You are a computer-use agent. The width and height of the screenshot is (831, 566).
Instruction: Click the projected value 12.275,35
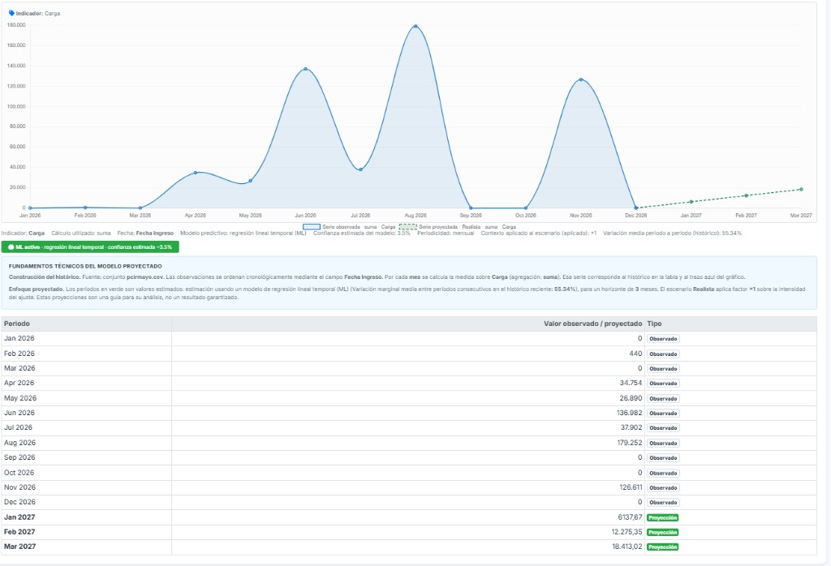point(626,532)
